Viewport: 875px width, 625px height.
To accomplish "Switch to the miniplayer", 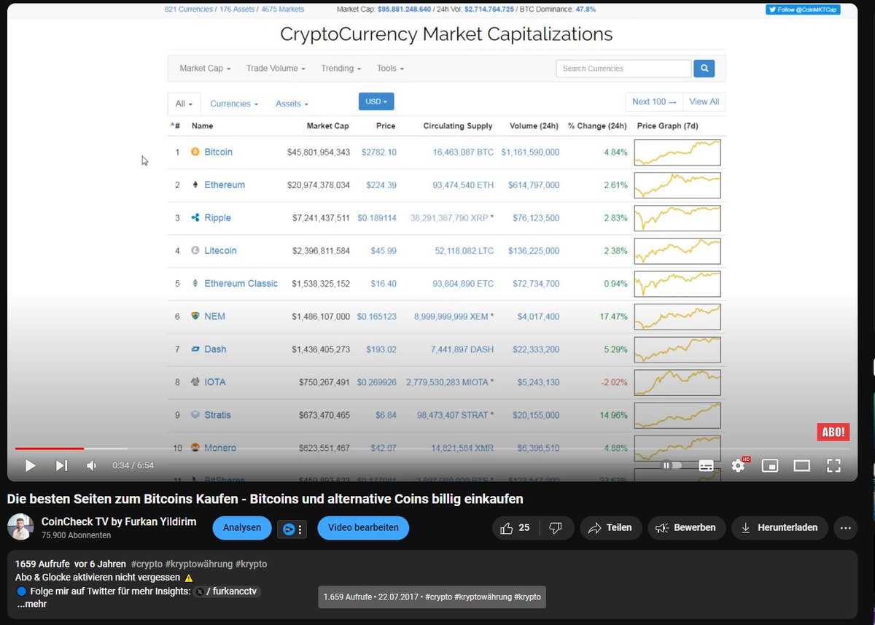I will (x=770, y=465).
